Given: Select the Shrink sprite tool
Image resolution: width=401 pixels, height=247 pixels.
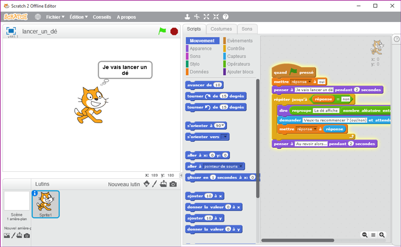Looking at the screenshot, I should tap(216, 17).
